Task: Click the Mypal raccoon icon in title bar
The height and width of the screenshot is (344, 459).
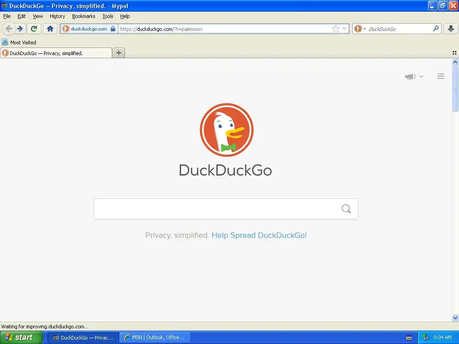Action: point(4,5)
